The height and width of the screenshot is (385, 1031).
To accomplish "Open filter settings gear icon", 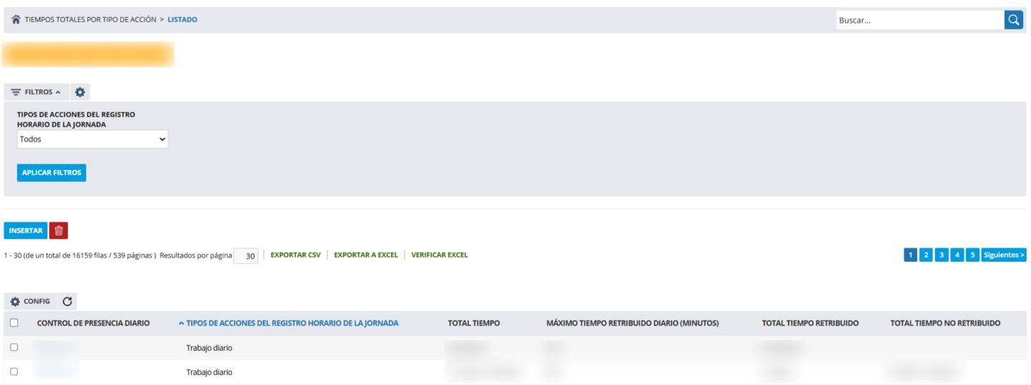I will (x=80, y=92).
